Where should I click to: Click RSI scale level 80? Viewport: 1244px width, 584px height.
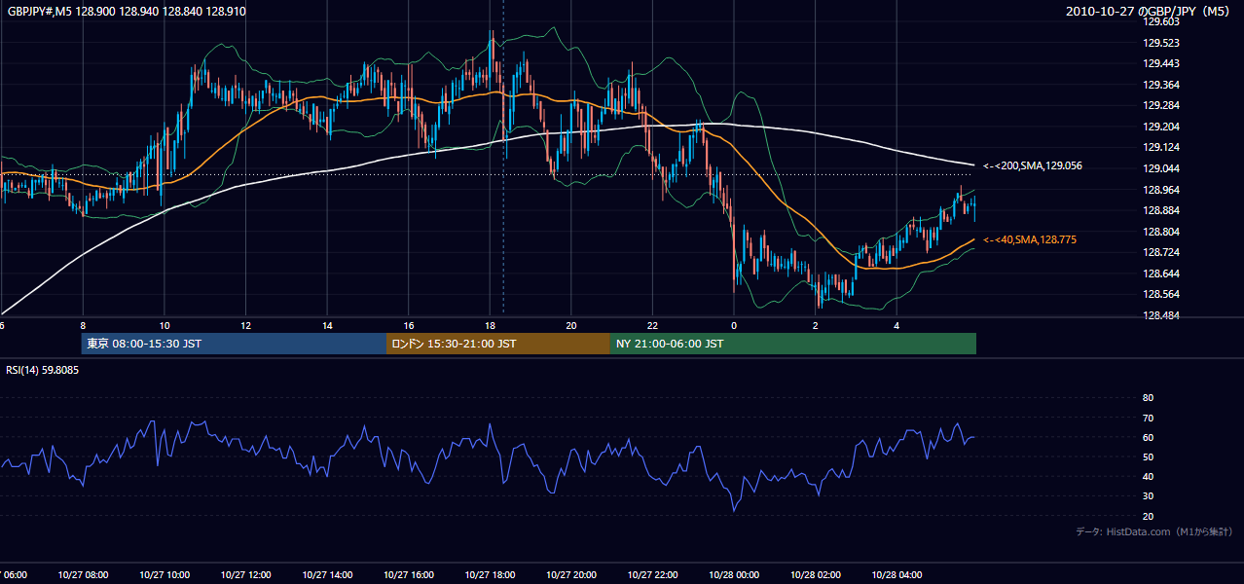1148,398
